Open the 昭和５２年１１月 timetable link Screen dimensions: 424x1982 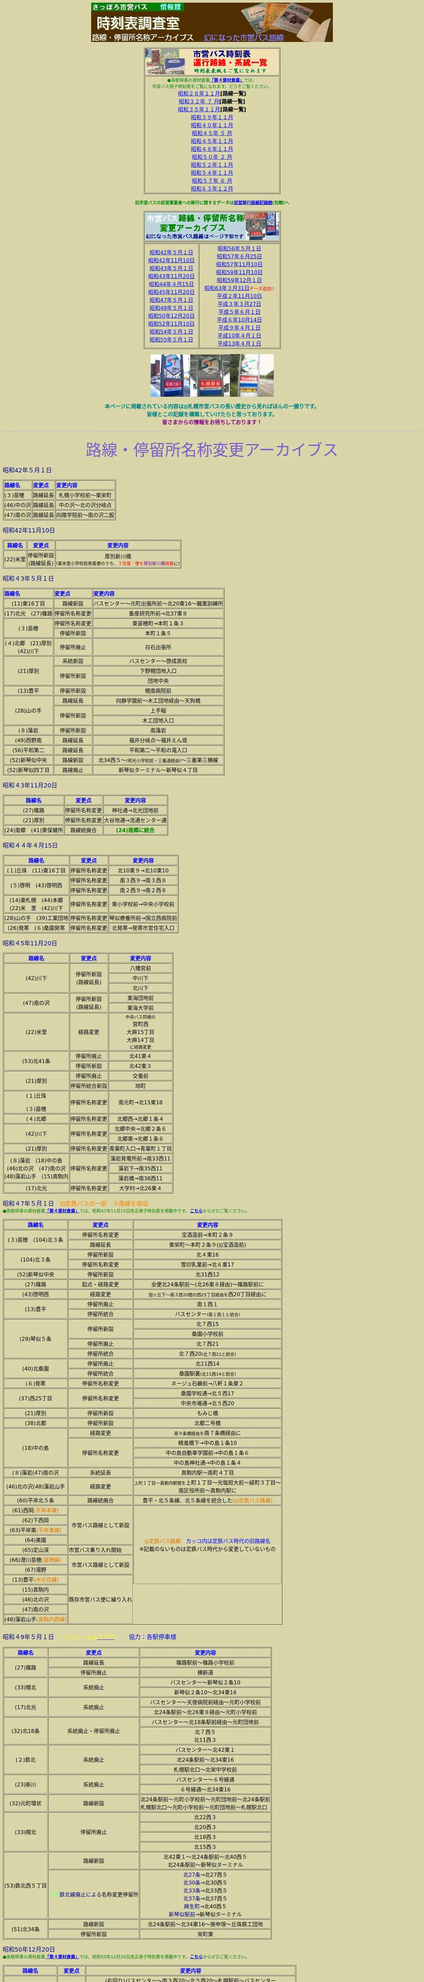point(212,165)
